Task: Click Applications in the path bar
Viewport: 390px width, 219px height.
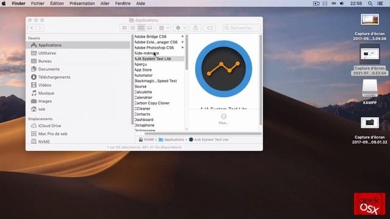Action: click(171, 139)
